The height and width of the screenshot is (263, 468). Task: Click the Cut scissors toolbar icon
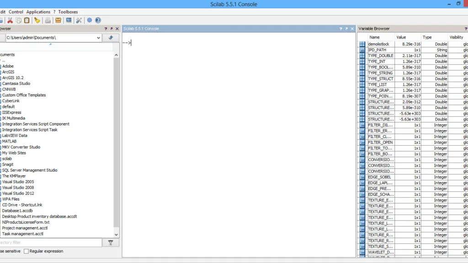pos(10,20)
